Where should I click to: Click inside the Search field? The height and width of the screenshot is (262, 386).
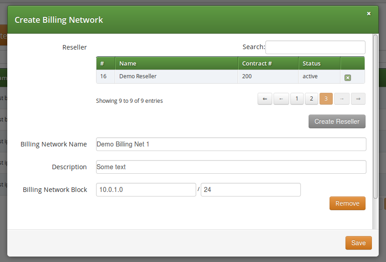(315, 47)
